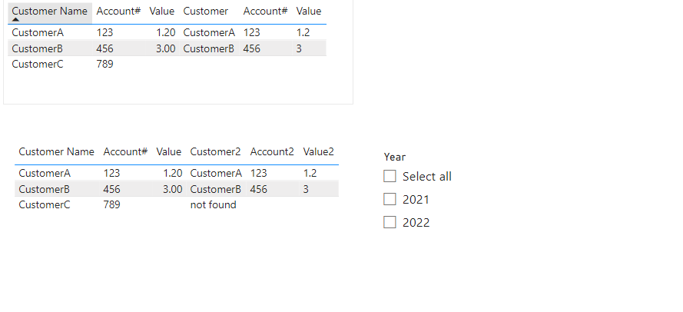Screen dimensions: 683x312
Task: Click 789 in the top table
Action: (x=104, y=64)
